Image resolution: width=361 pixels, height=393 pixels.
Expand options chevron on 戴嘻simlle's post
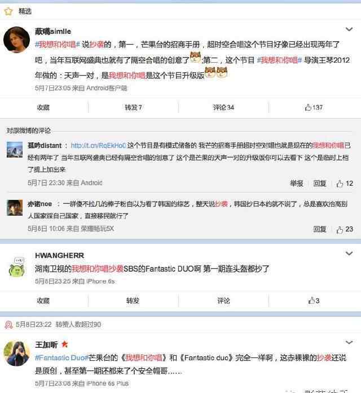pyautogui.click(x=349, y=29)
